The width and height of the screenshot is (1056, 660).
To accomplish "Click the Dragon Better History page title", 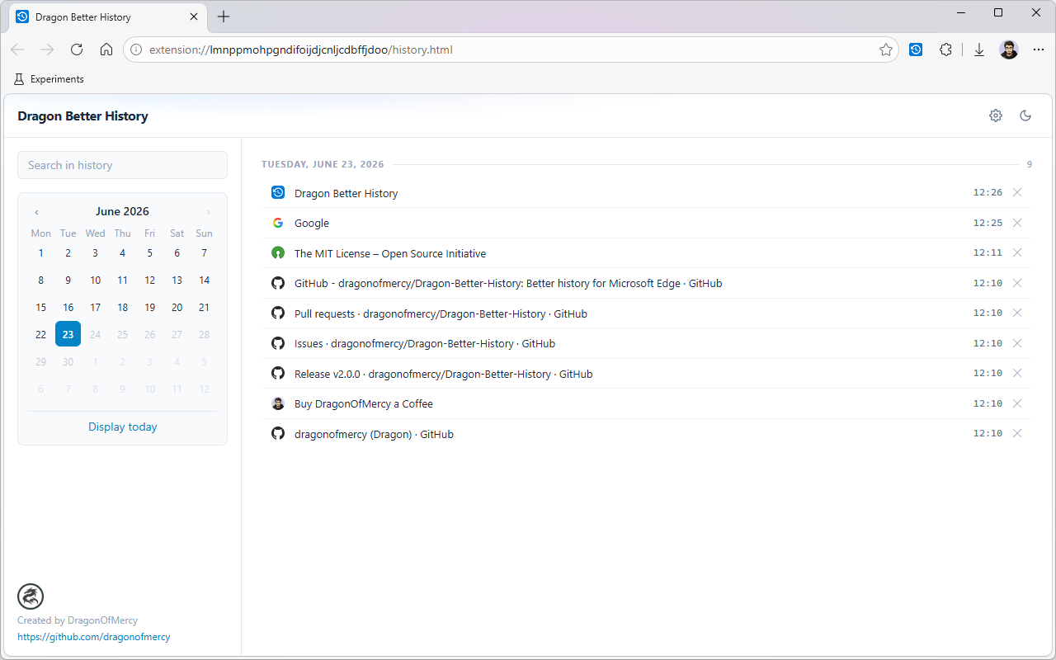I will coord(82,116).
